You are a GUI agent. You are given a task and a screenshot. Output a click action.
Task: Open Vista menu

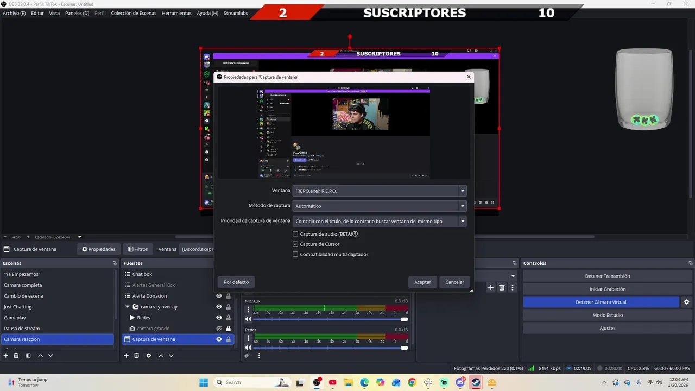coord(54,13)
